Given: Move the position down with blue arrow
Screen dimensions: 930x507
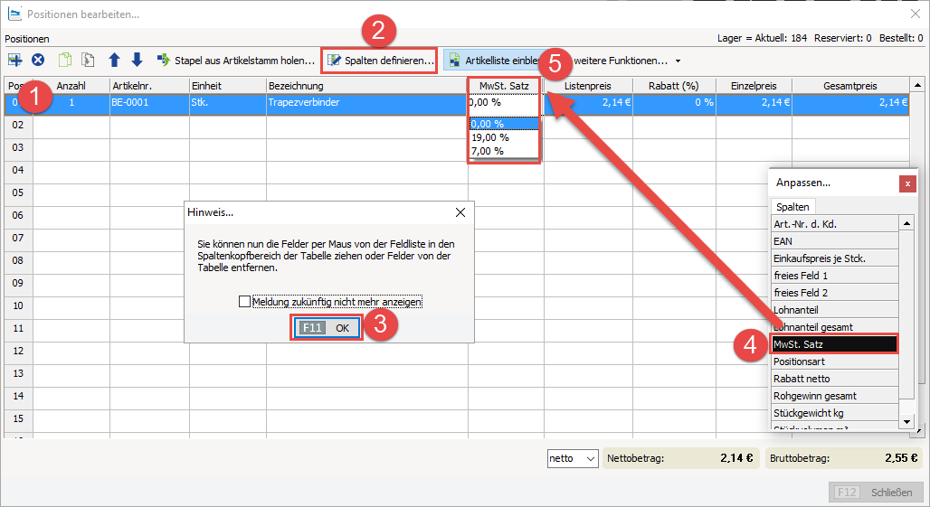Looking at the screenshot, I should pyautogui.click(x=137, y=61).
